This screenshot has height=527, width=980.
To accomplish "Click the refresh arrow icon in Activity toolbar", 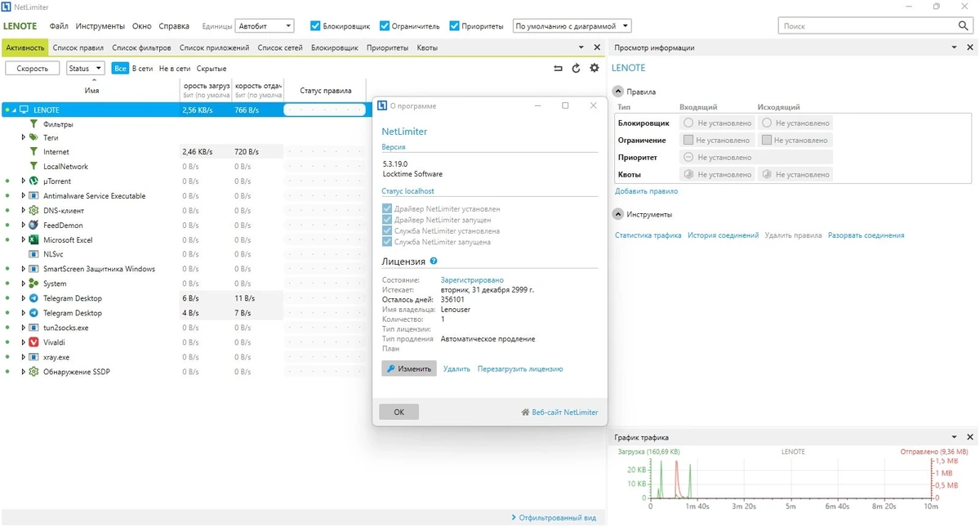I will (576, 69).
